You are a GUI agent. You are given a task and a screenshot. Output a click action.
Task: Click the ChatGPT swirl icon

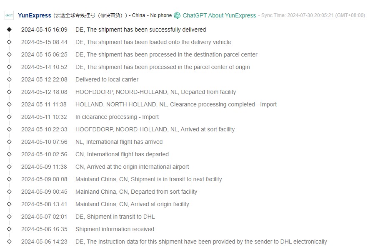pyautogui.click(x=177, y=15)
